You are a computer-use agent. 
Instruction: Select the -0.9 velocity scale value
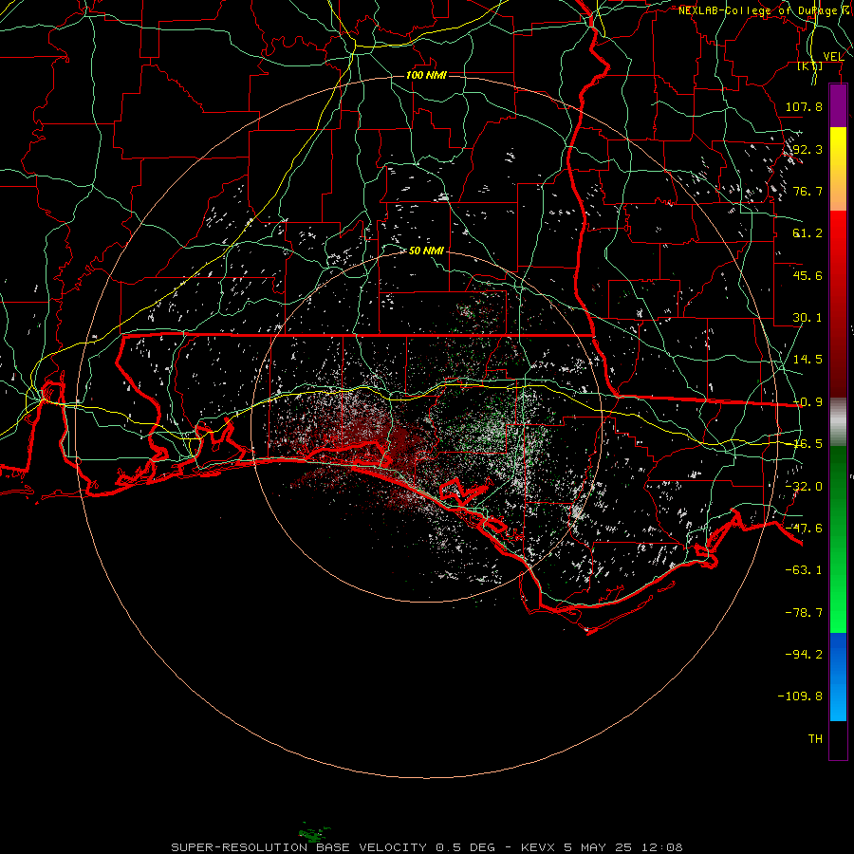click(x=808, y=402)
